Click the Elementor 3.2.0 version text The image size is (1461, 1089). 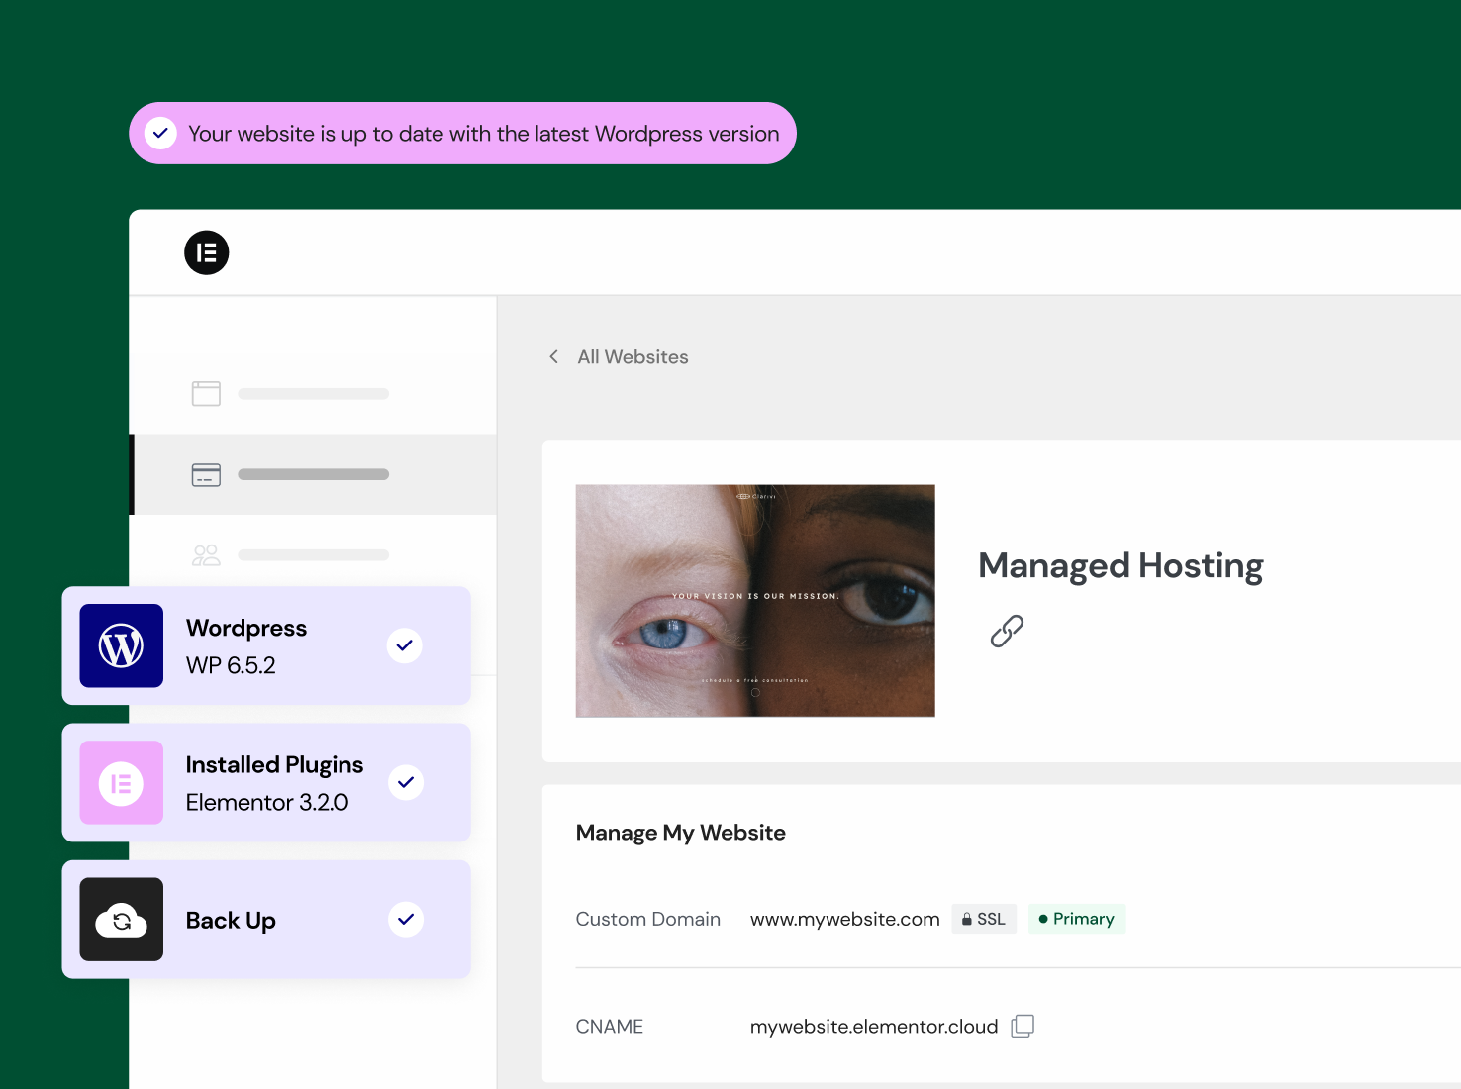(267, 802)
